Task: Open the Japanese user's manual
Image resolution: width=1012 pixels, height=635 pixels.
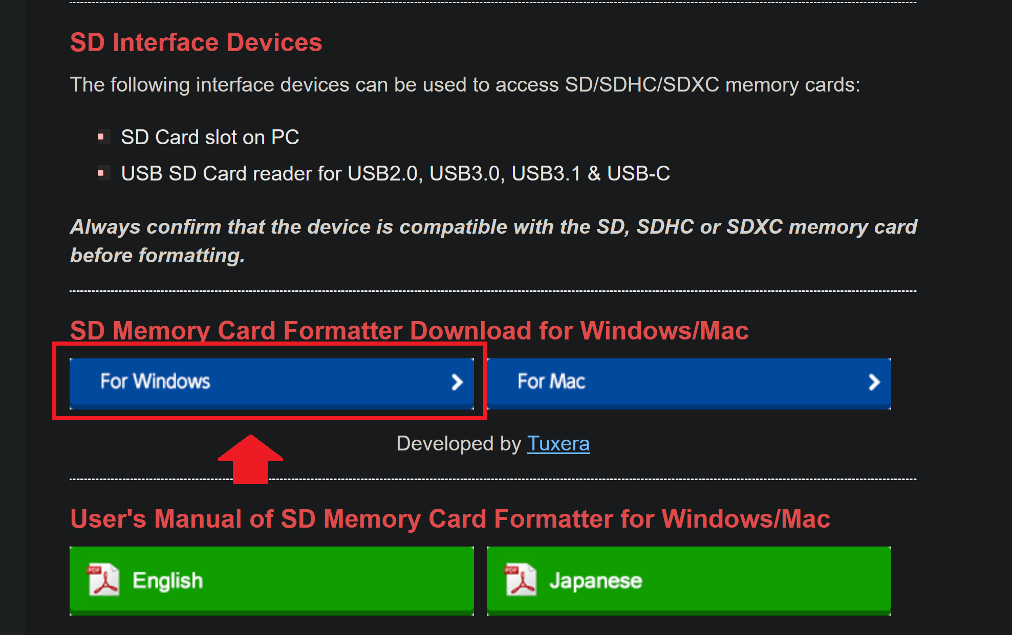Action: 688,580
